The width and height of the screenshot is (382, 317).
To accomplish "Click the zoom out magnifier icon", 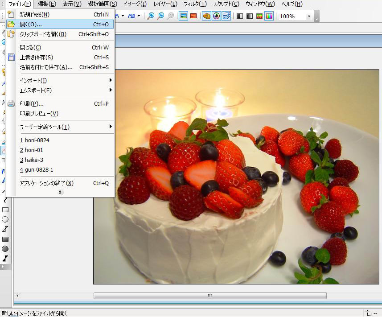I will pyautogui.click(x=161, y=16).
